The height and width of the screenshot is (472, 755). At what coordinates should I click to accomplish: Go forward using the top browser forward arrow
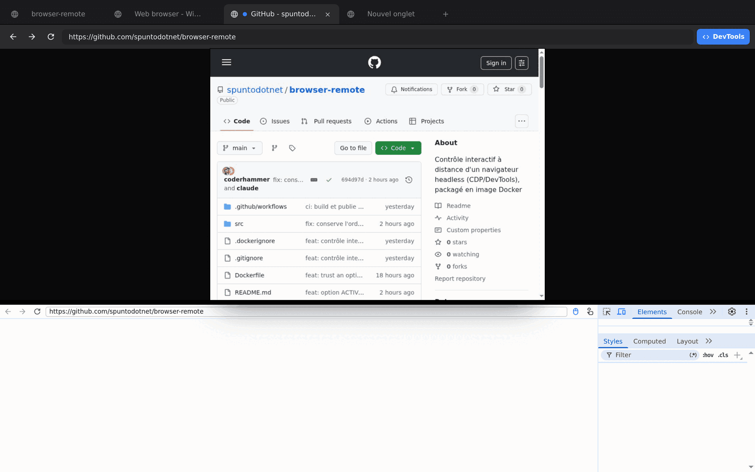(32, 37)
